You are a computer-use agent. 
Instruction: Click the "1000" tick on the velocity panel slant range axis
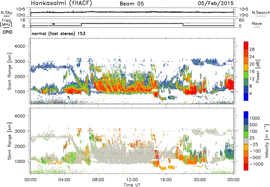pos(20,161)
